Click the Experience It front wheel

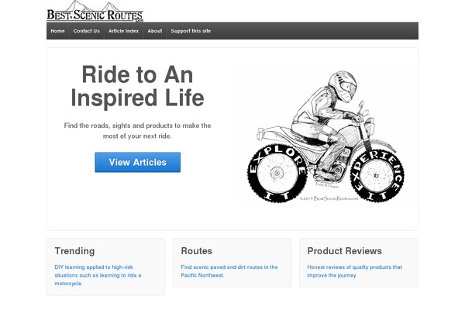pyautogui.click(x=377, y=175)
